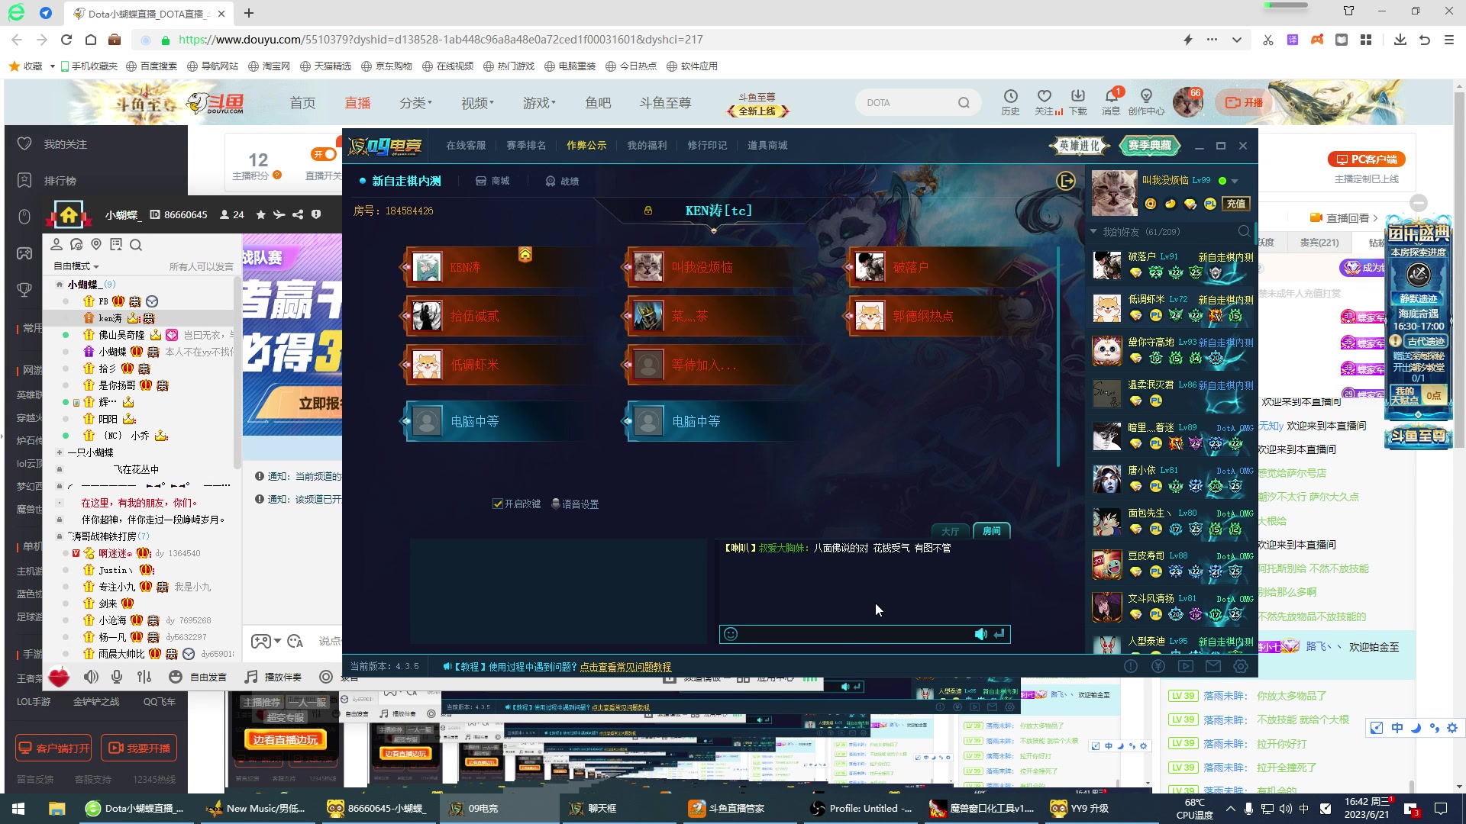Open the settings gear in 09电竞 status bar
Viewport: 1466px width, 824px height.
tap(1241, 666)
